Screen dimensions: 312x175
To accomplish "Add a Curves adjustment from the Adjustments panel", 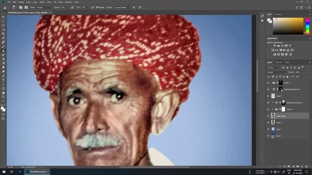I will pos(282,46).
